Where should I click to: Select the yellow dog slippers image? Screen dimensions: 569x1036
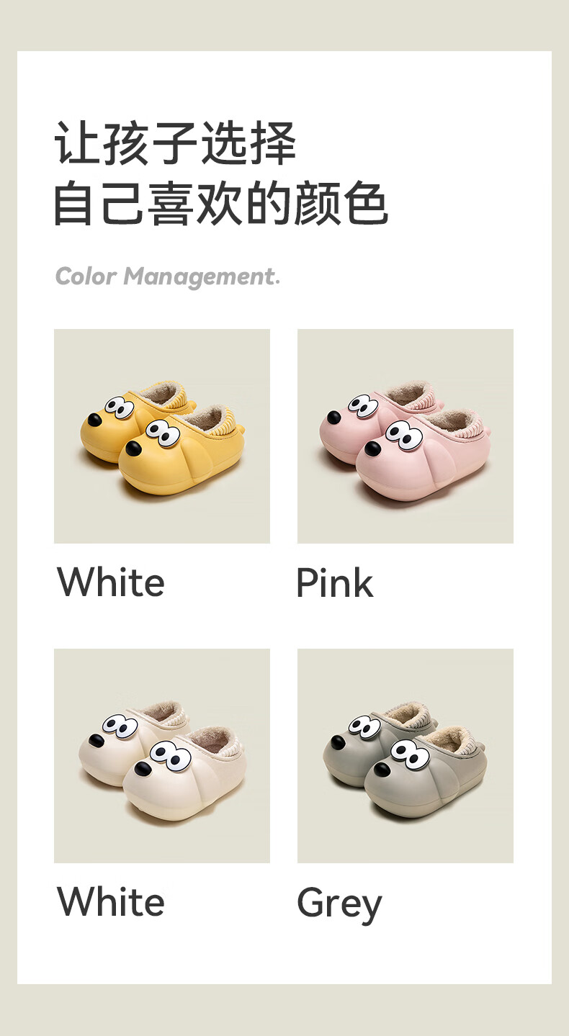162,436
